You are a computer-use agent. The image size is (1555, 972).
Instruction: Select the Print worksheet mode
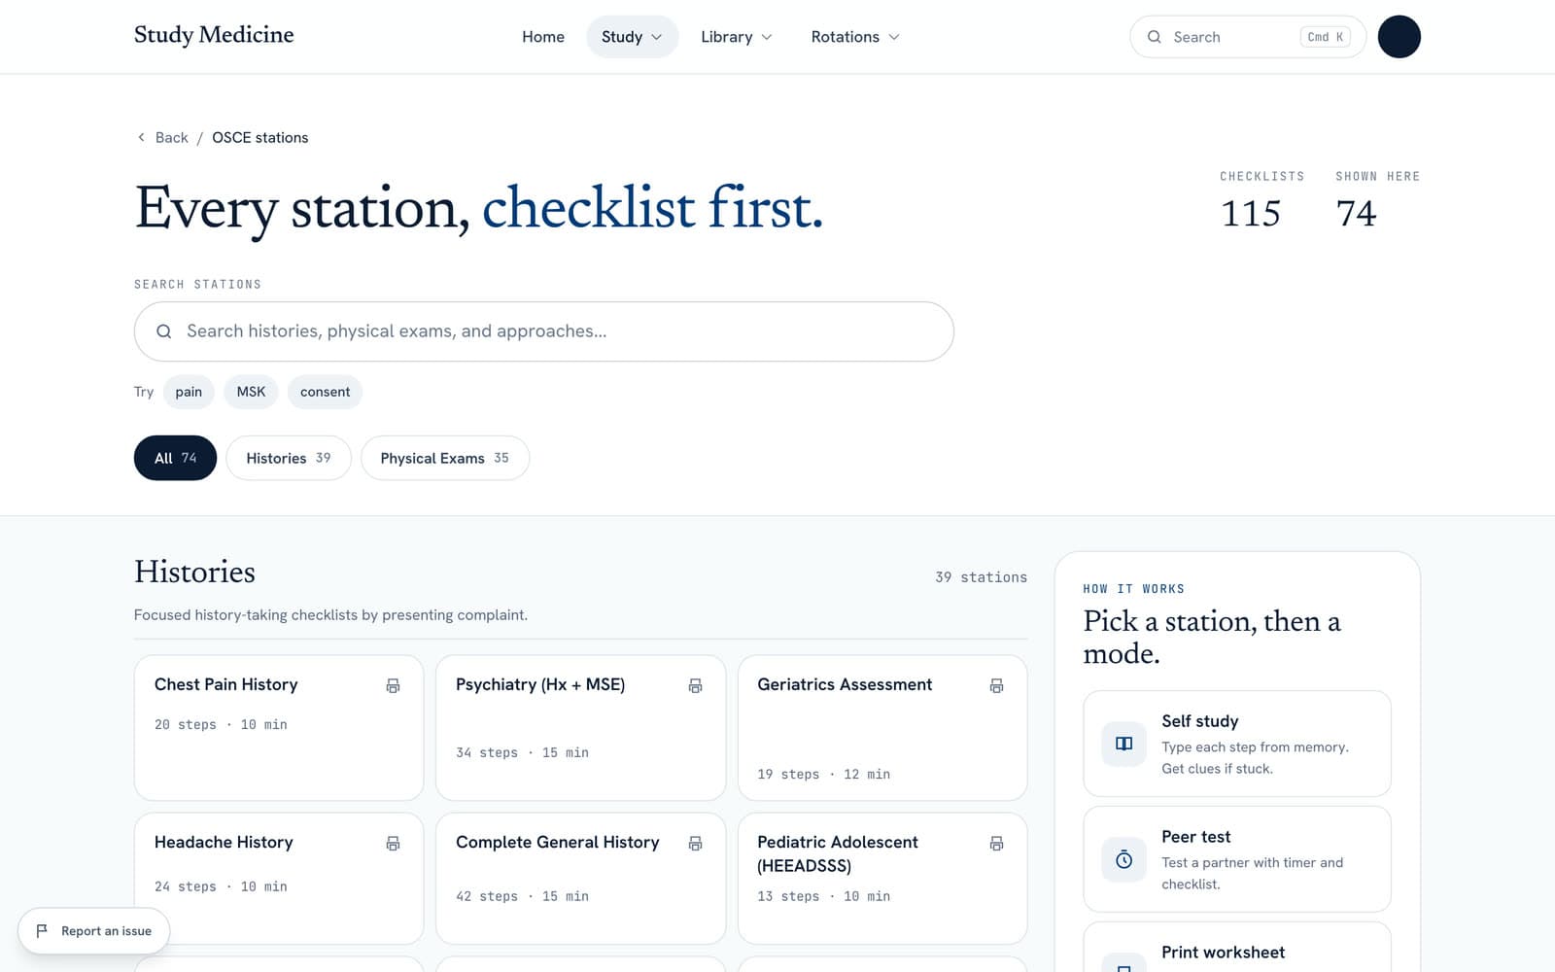[1237, 948]
